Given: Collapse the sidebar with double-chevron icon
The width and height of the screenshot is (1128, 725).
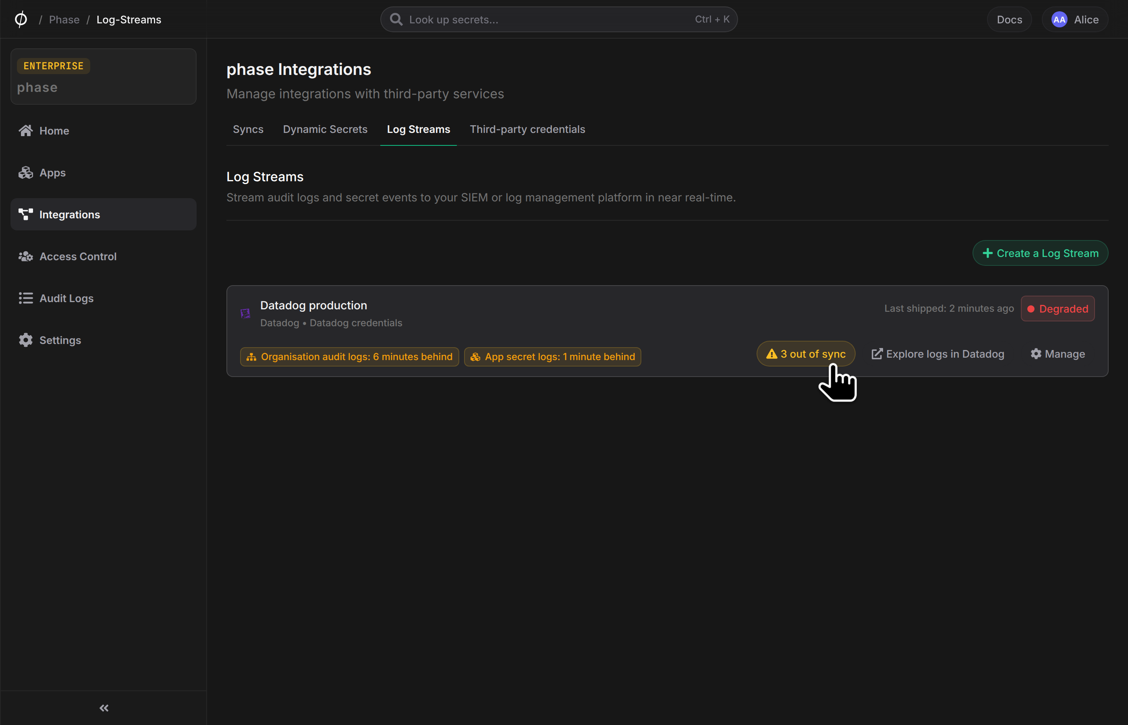Looking at the screenshot, I should click(x=104, y=708).
